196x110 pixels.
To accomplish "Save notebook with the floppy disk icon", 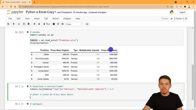I will 8,24.
